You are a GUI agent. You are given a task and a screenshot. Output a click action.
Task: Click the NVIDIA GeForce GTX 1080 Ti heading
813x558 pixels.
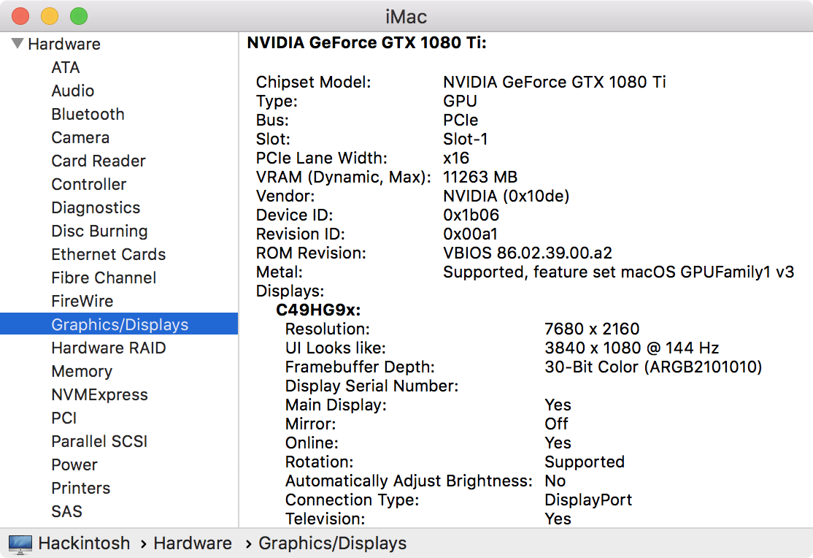(366, 42)
